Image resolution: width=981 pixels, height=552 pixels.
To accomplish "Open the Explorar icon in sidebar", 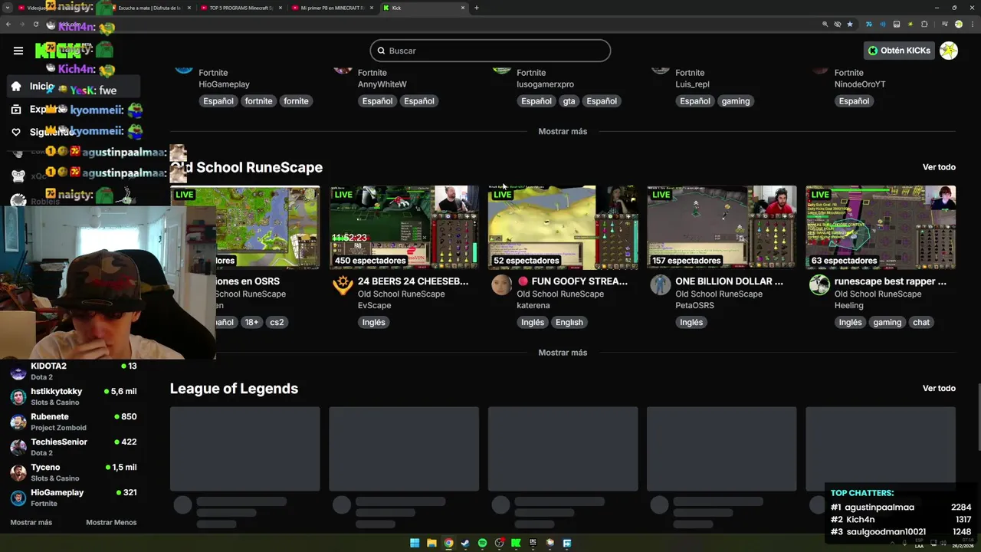I will tap(15, 110).
